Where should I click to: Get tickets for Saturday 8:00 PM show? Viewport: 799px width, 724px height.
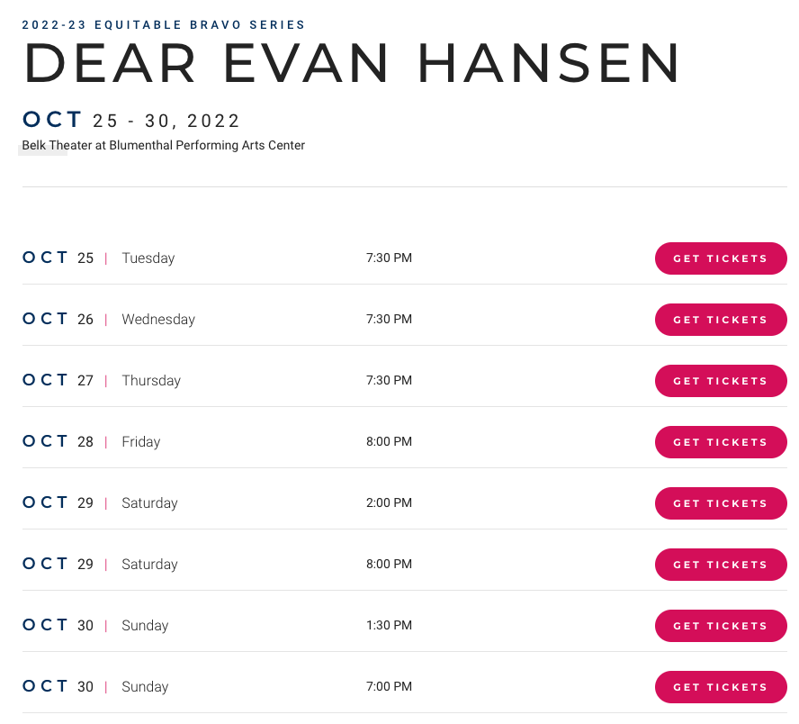(x=721, y=565)
